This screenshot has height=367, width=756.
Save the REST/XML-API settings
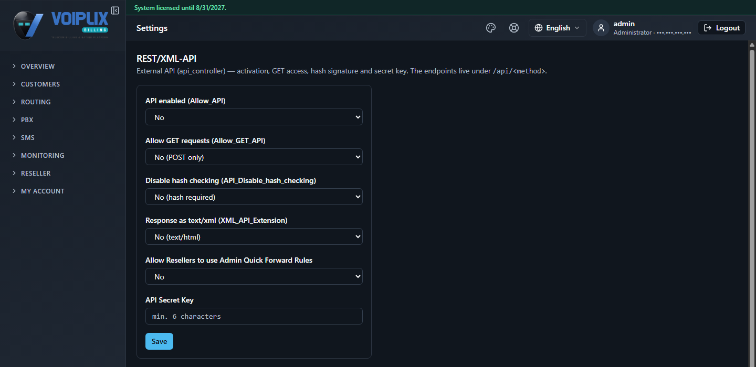[159, 341]
